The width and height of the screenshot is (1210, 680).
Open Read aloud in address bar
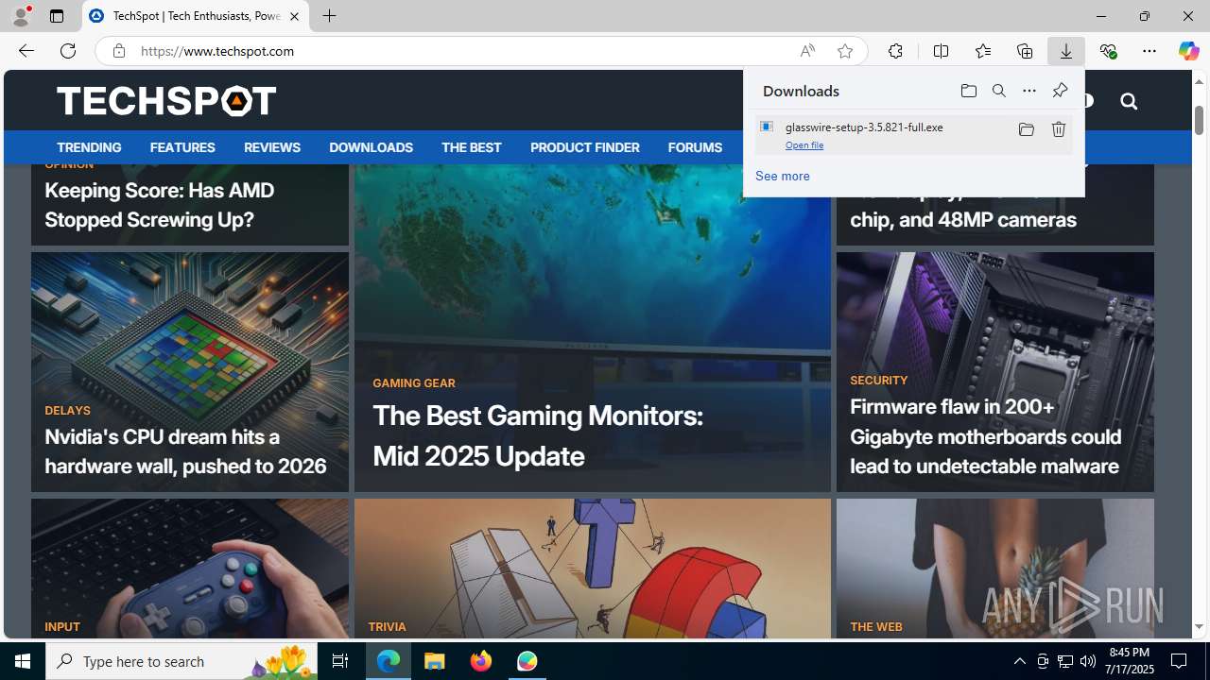[x=807, y=51]
